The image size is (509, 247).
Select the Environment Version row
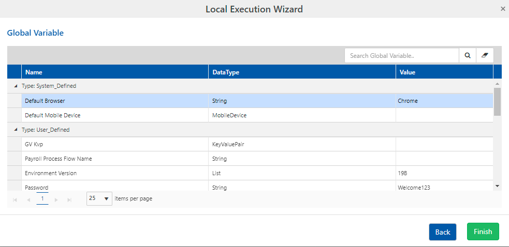250,173
